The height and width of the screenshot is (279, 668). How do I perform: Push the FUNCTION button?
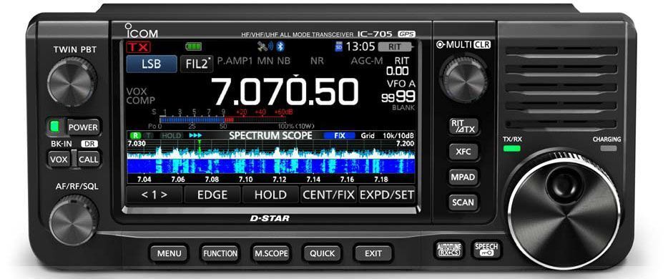pyautogui.click(x=220, y=253)
